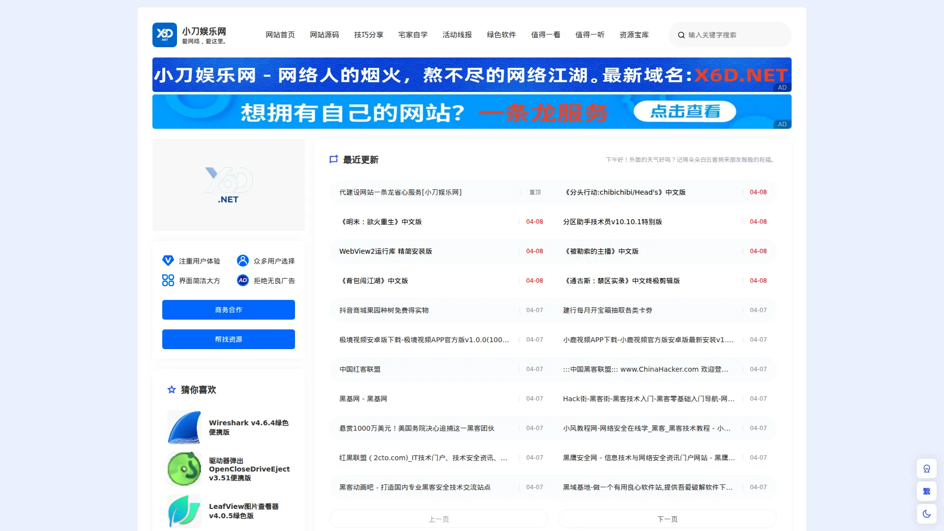Image resolution: width=944 pixels, height=531 pixels.
Task: Click the 界面简洁大方 grid icon
Action: (x=168, y=280)
